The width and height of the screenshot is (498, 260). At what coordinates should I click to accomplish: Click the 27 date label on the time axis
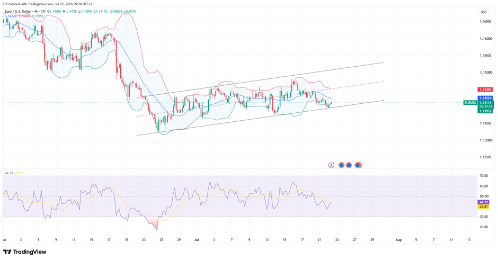click(354, 240)
